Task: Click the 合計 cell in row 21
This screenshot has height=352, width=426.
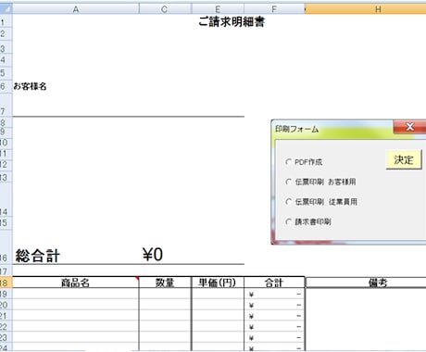Action: (274, 316)
